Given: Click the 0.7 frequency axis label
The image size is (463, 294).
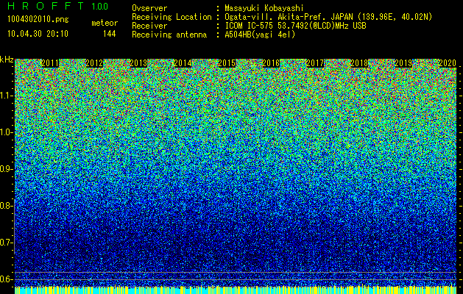Looking at the screenshot, I should 7,243.
